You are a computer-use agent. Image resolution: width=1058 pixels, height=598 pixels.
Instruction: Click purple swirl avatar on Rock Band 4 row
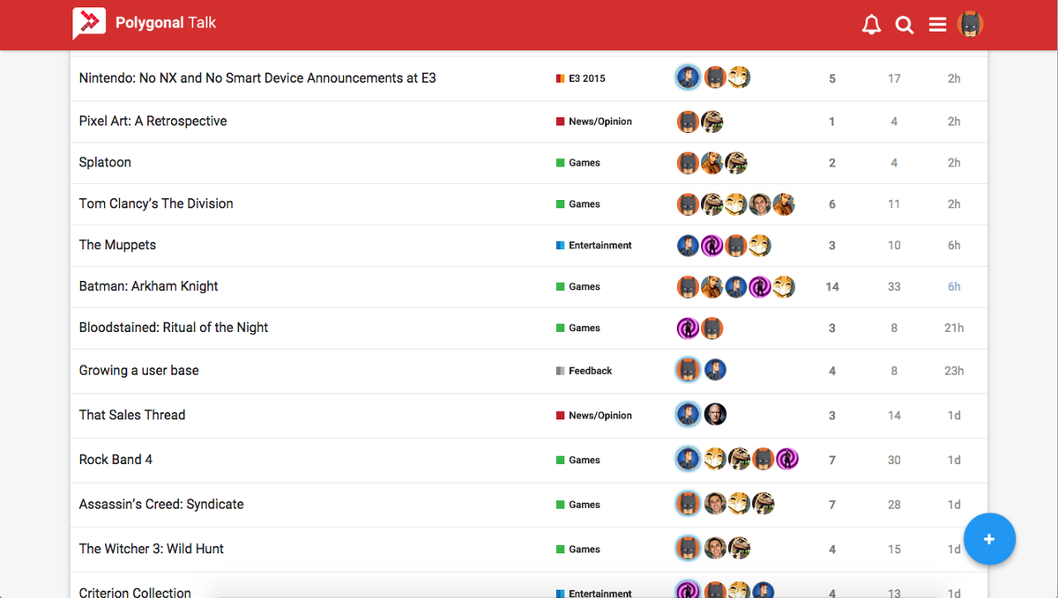tap(787, 459)
